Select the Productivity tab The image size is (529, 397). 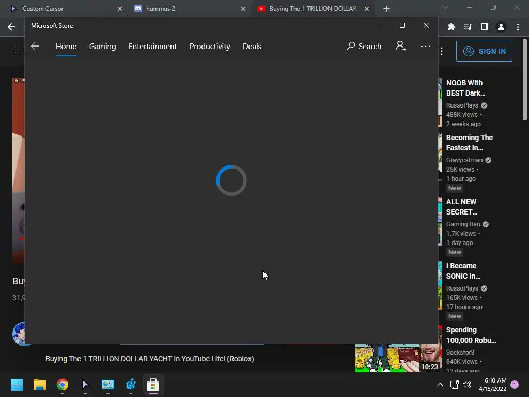click(210, 46)
